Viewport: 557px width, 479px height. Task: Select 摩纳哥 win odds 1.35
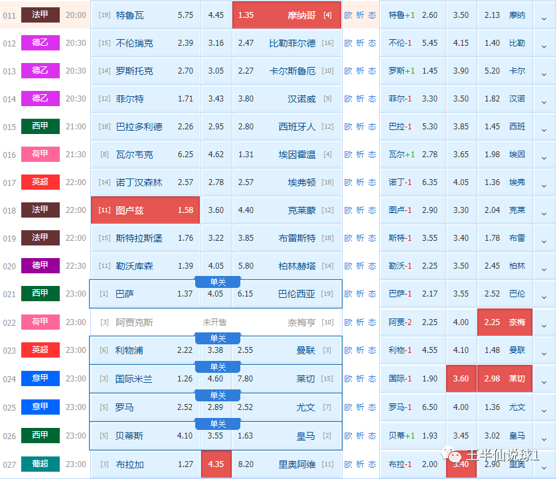(x=287, y=15)
